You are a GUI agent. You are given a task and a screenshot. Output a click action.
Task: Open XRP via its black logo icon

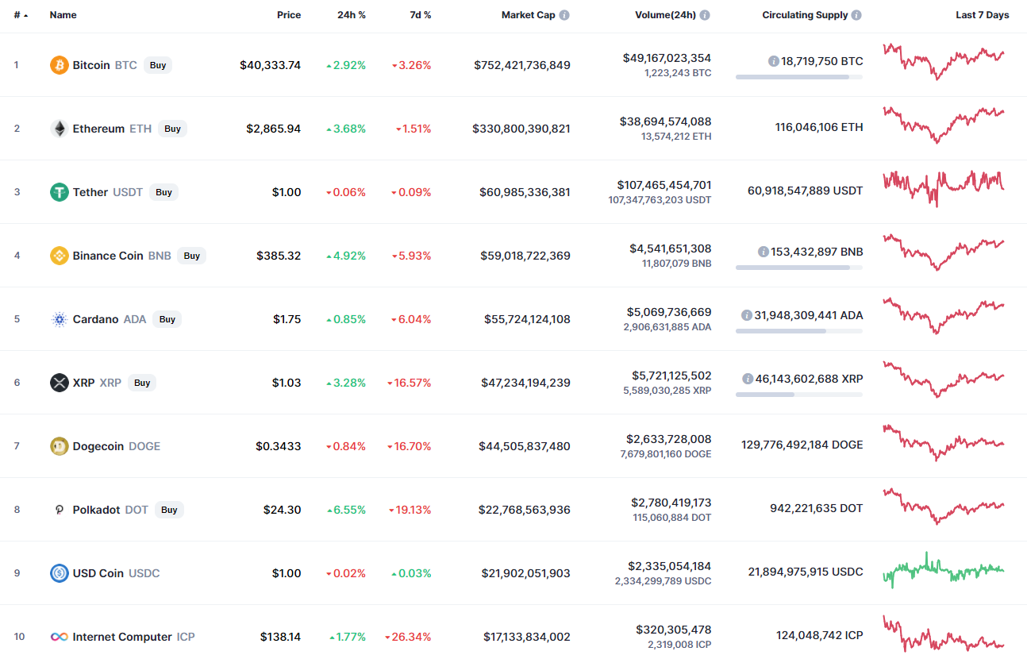[60, 383]
